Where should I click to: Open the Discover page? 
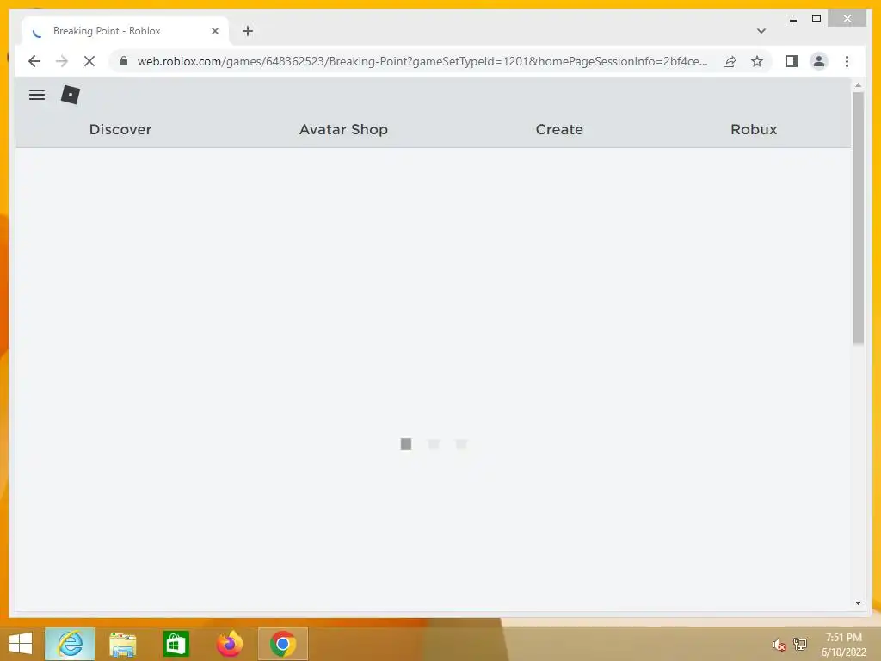click(120, 129)
